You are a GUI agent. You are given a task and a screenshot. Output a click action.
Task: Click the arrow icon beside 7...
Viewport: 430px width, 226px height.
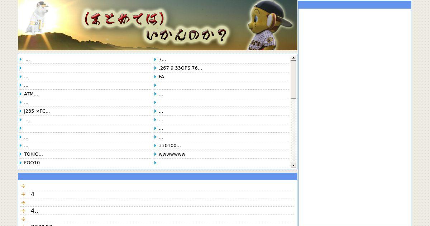[x=156, y=60]
